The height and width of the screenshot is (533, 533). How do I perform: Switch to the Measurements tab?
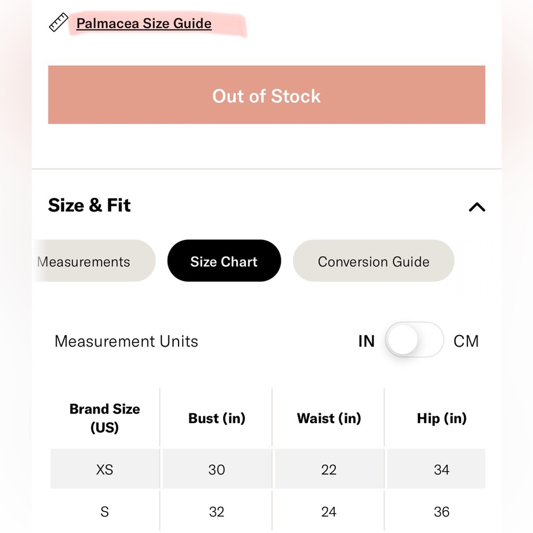[94, 261]
